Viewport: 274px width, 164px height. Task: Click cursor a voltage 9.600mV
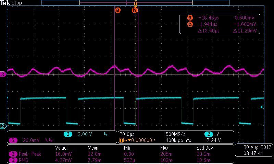coord(244,18)
